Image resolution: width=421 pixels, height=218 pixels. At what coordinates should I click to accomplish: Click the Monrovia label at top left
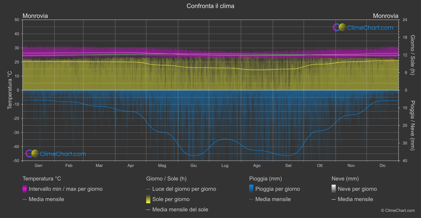[35, 16]
